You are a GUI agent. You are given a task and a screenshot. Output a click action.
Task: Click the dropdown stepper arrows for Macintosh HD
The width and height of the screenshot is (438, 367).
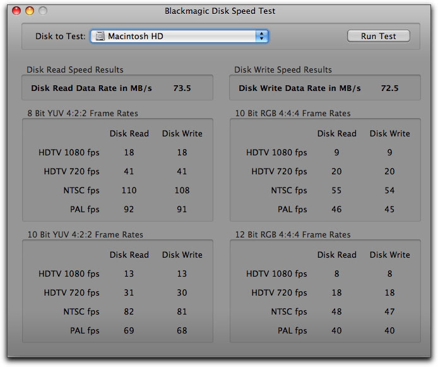262,36
